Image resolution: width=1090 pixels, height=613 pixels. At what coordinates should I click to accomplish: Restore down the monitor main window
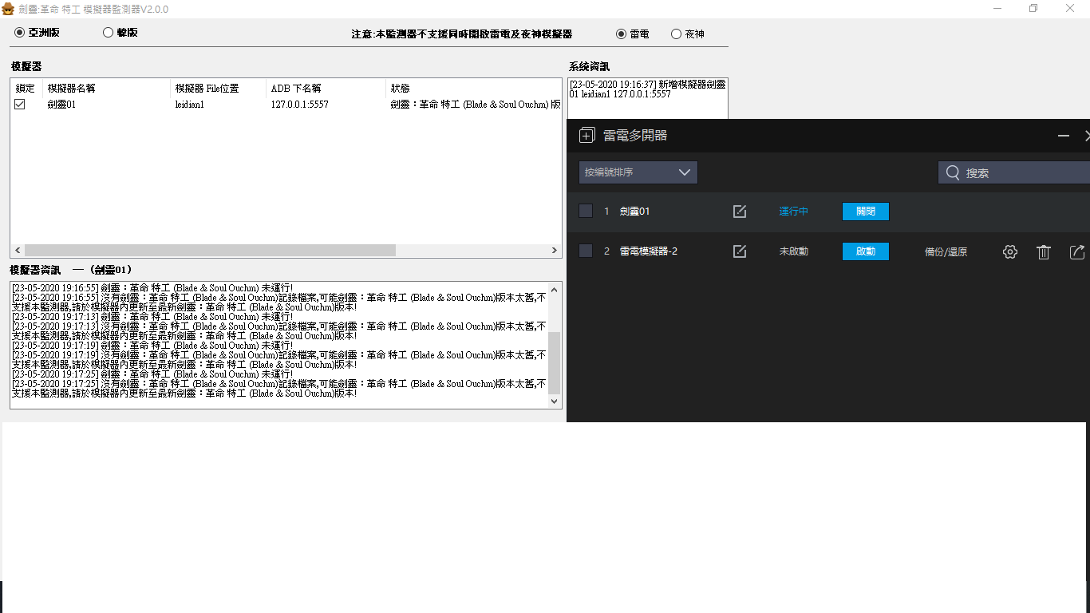pyautogui.click(x=1033, y=8)
